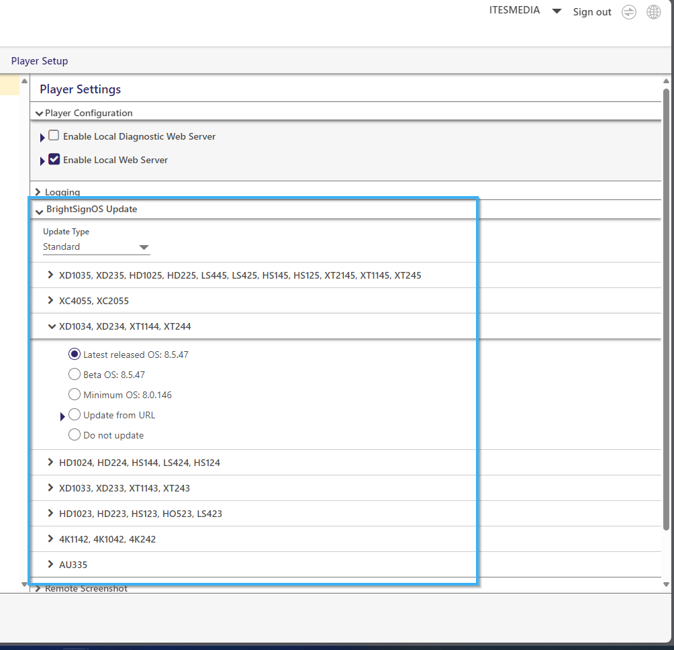Click the right vertical scrollbar thumb
This screenshot has height=650, width=674.
(666, 310)
